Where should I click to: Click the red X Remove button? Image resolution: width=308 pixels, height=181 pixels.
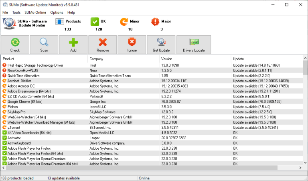[x=103, y=45]
